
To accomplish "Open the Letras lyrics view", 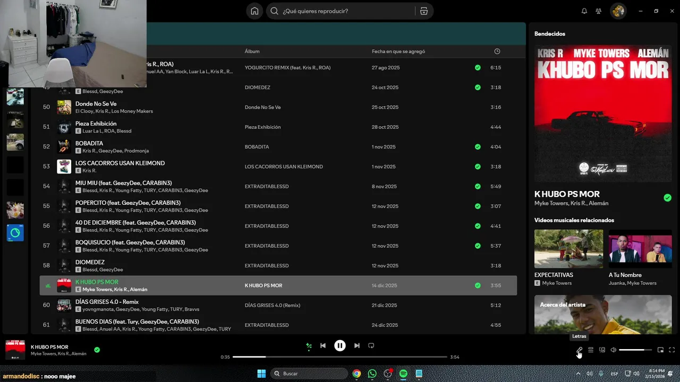I will pyautogui.click(x=579, y=350).
